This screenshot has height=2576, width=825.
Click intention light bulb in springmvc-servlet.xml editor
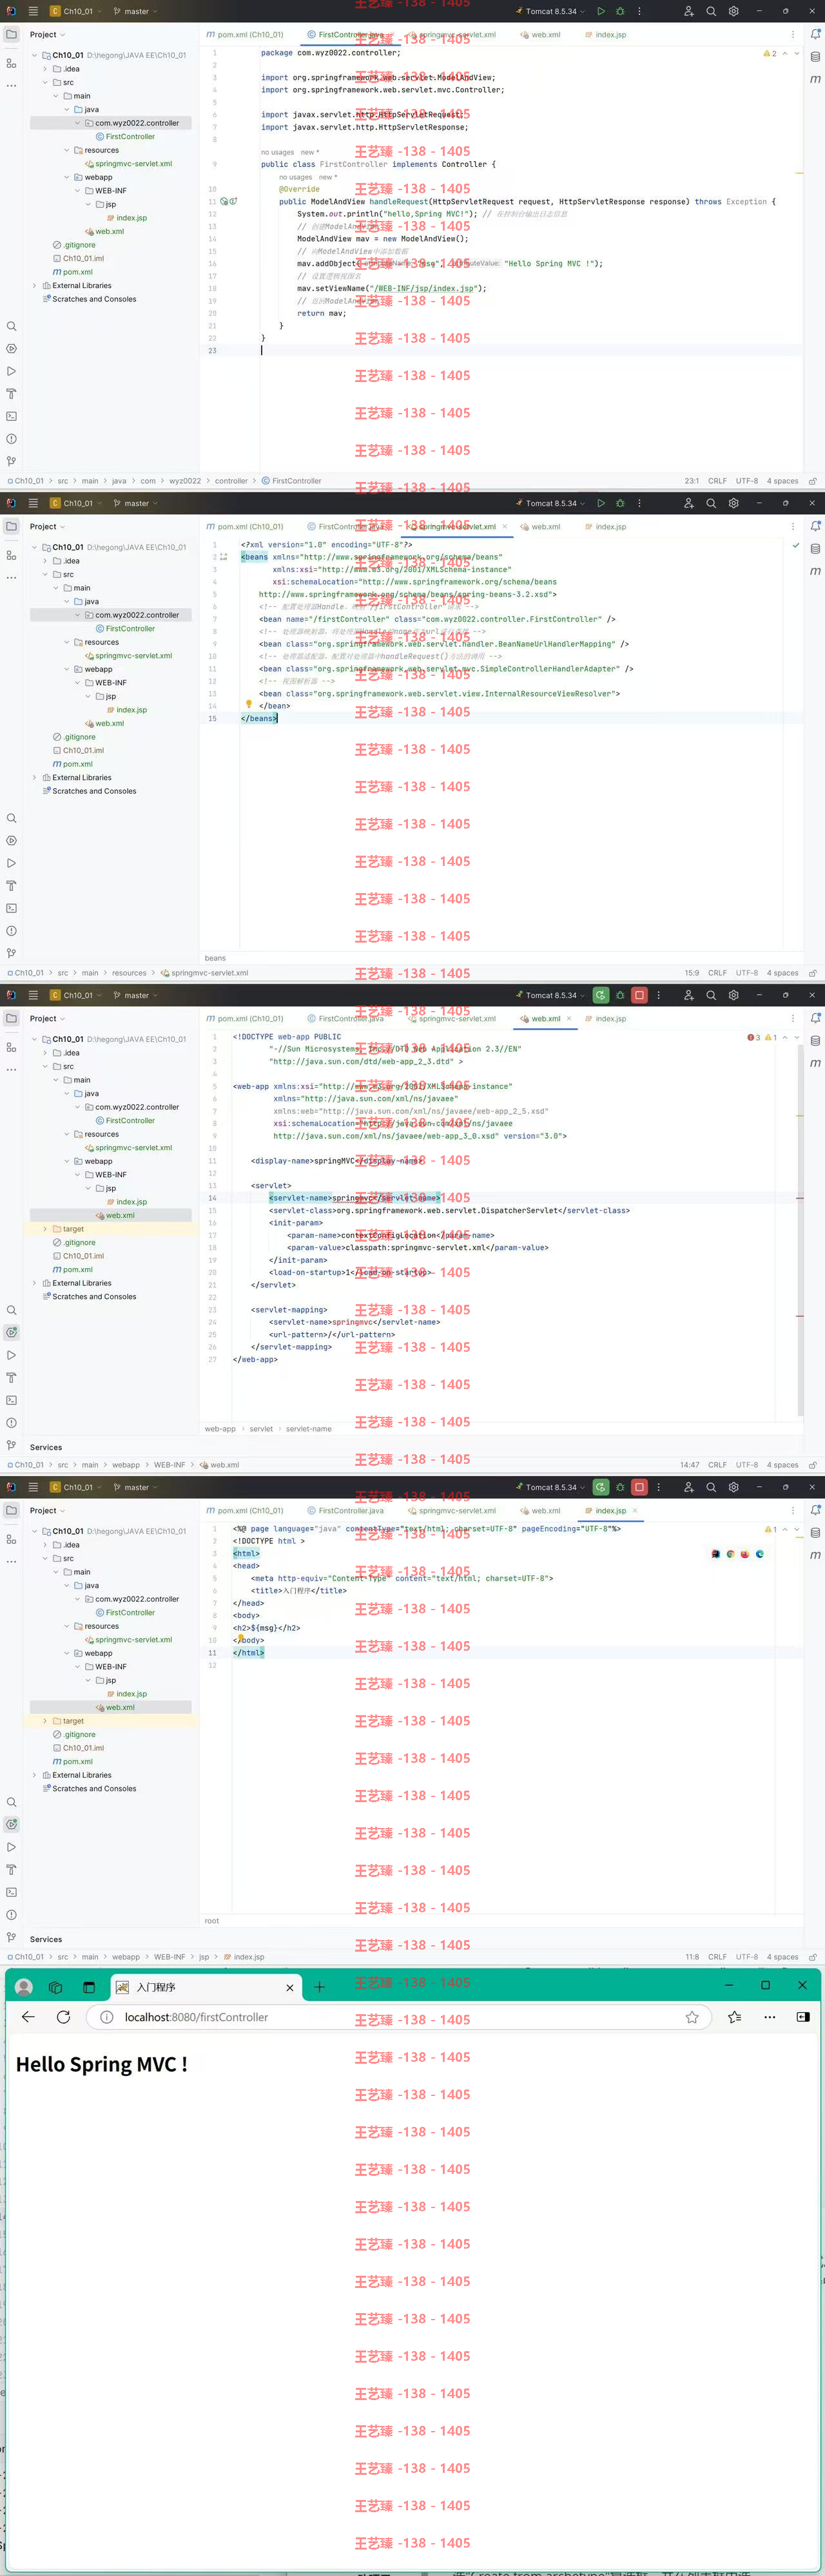tap(249, 705)
